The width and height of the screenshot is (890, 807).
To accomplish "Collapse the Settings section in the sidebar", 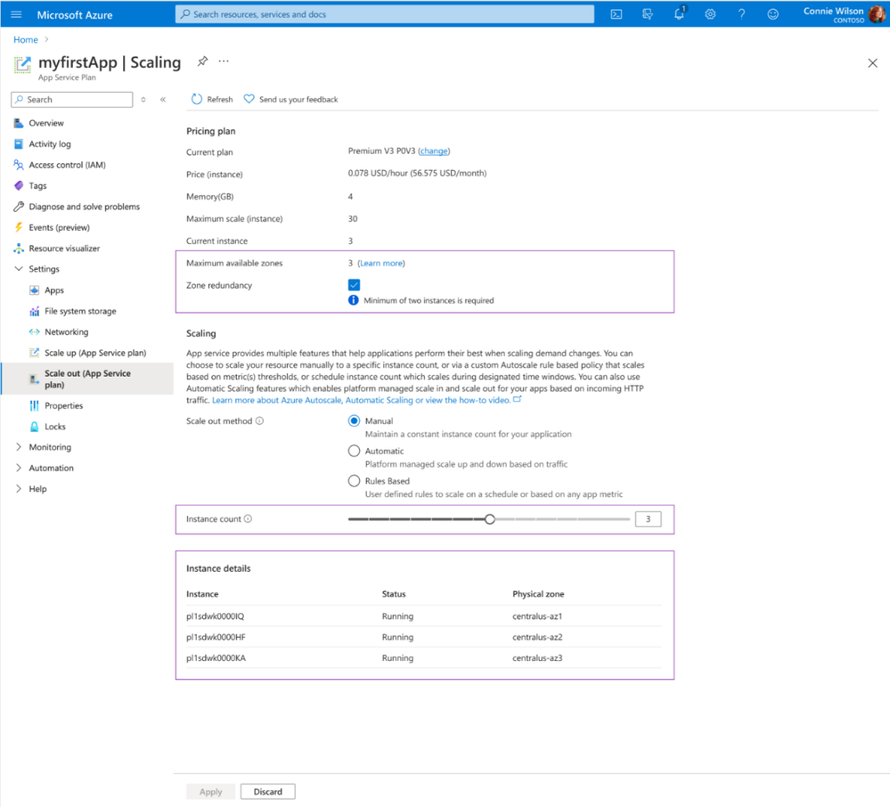I will point(19,269).
